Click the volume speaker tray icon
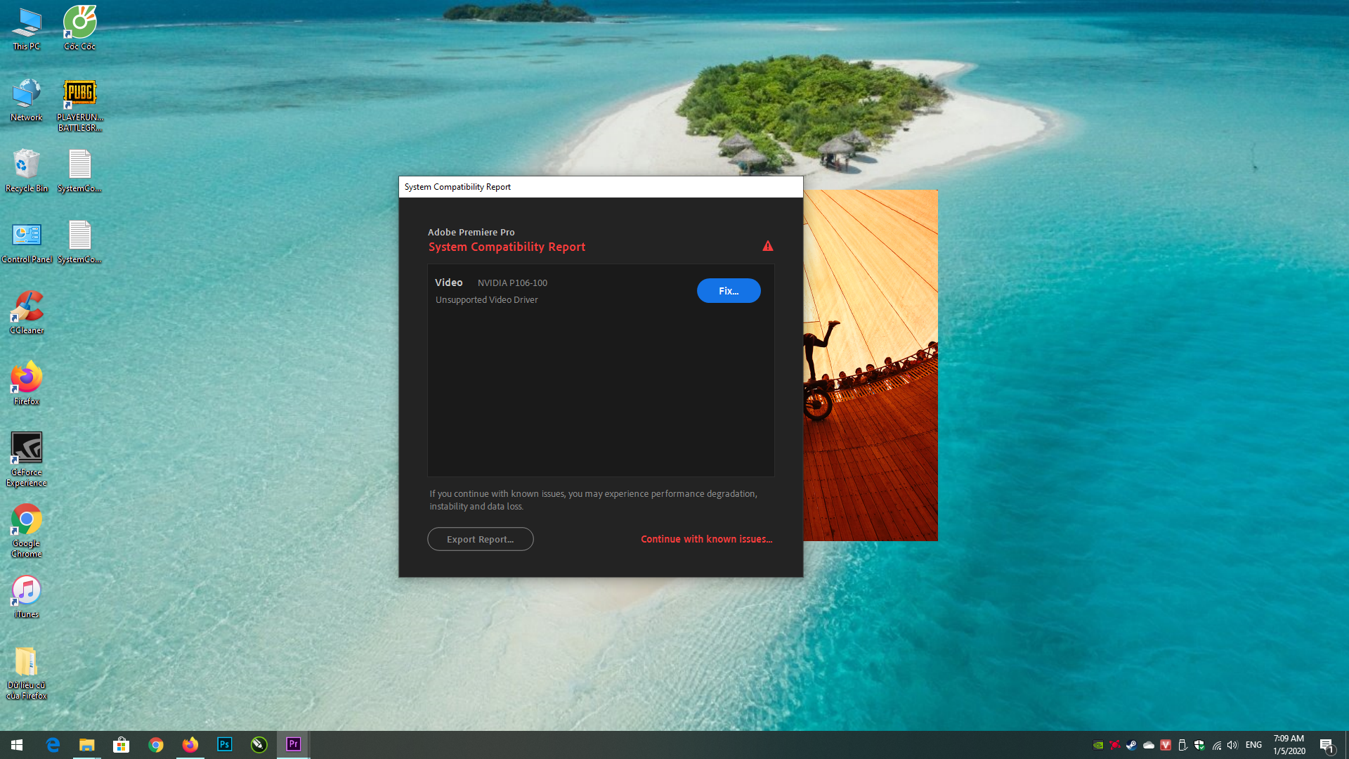 pyautogui.click(x=1232, y=745)
